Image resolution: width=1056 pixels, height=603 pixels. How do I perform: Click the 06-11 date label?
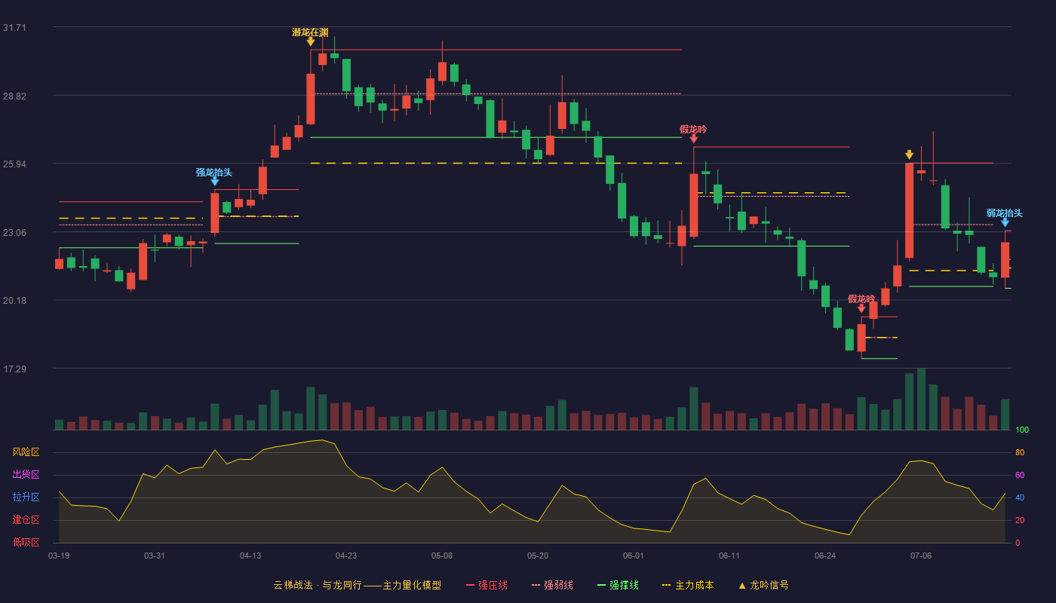729,556
